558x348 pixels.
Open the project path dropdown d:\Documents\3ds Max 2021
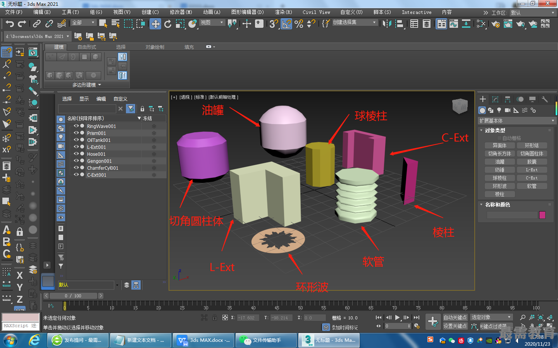pyautogui.click(x=37, y=36)
